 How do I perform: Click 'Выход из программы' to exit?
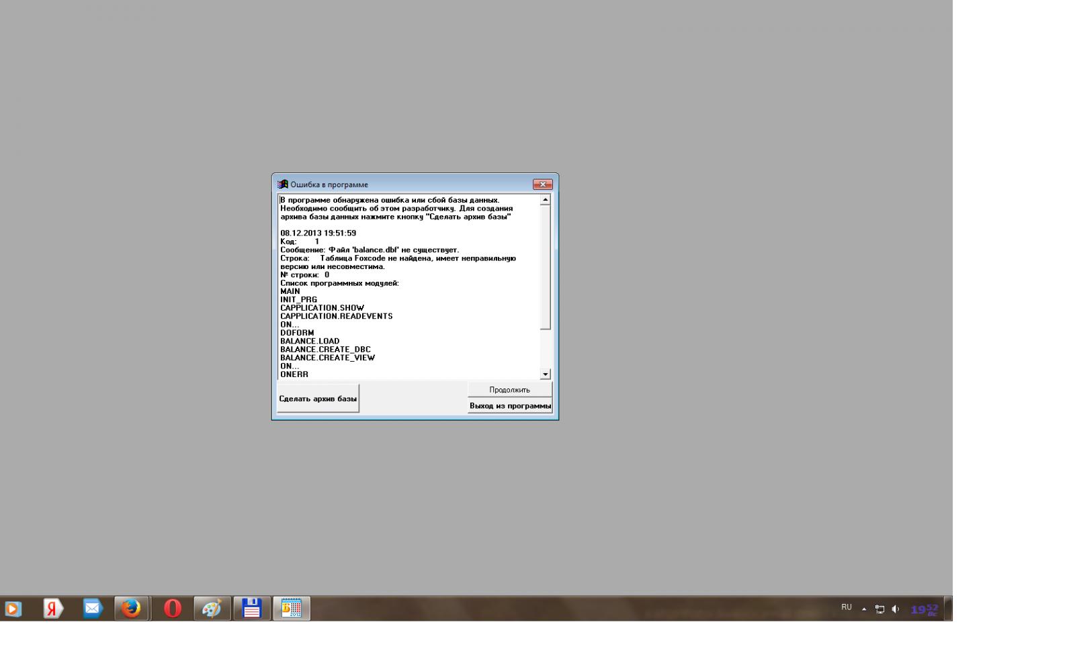click(x=510, y=406)
